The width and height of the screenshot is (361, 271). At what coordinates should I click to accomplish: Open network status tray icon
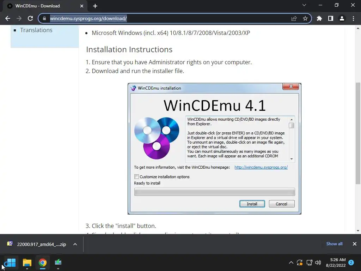point(309,263)
